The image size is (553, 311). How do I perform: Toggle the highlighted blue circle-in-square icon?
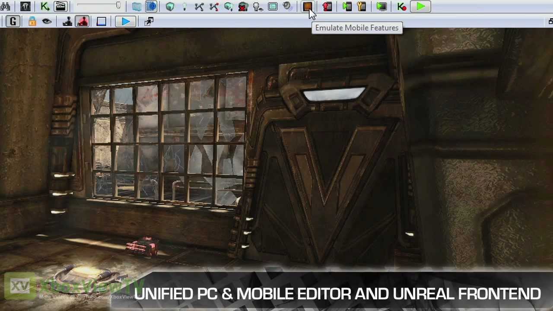coord(151,6)
